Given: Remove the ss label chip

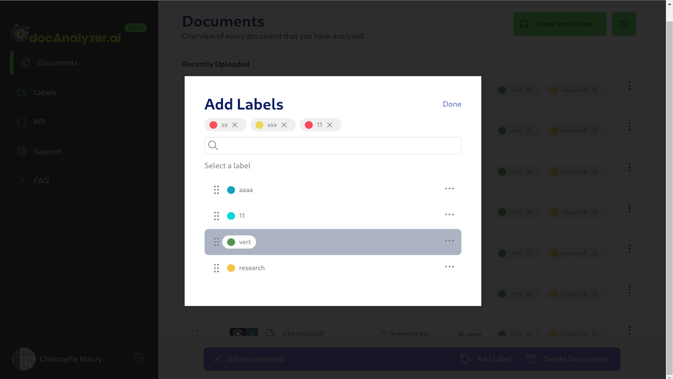Looking at the screenshot, I should coord(235,125).
